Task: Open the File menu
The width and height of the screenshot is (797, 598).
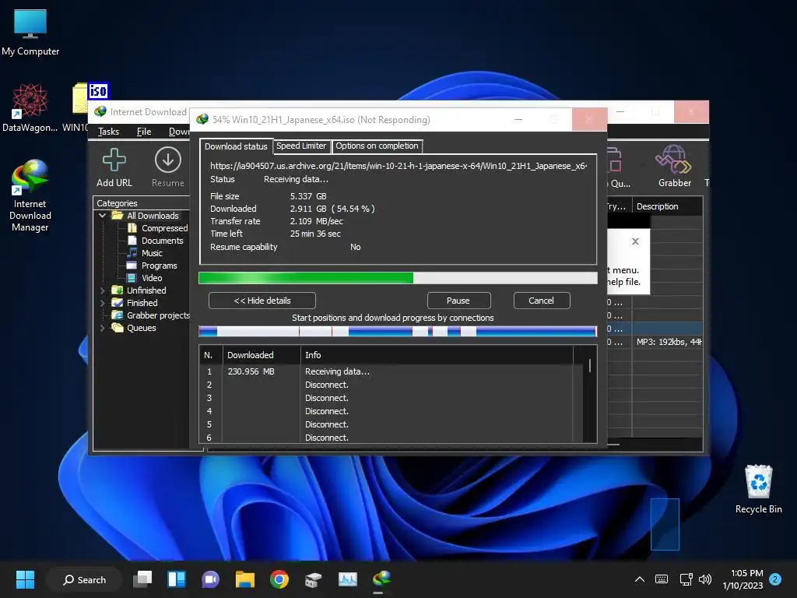Action: point(144,131)
